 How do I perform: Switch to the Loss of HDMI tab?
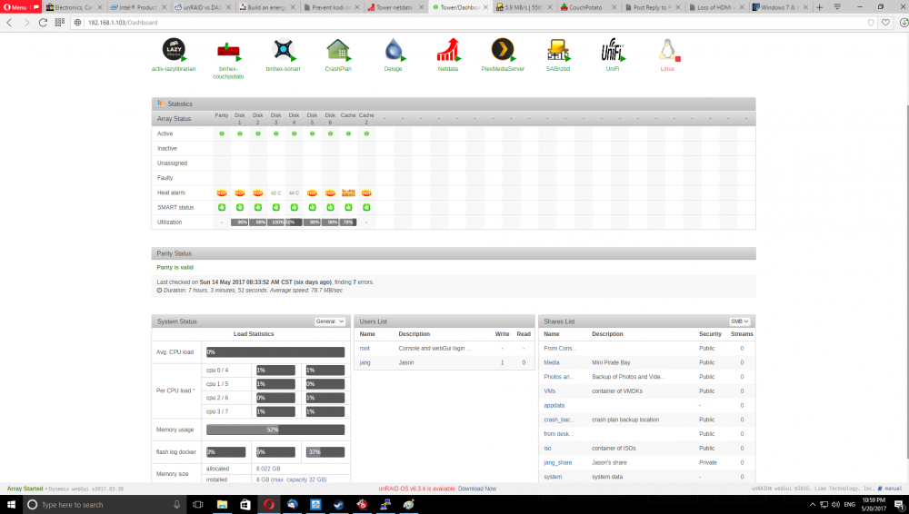[716, 7]
